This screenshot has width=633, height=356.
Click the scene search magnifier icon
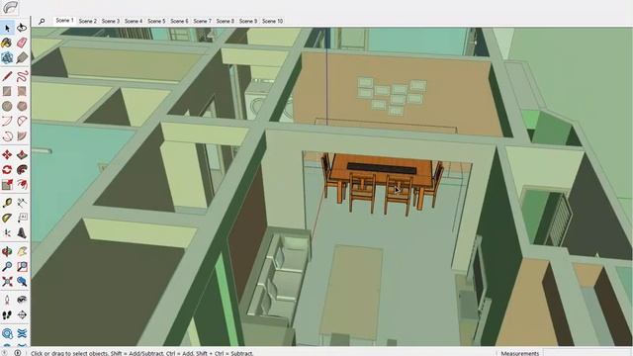(x=42, y=22)
